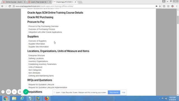
Task: Click the Loom extension icon in toolbar
Action: coord(172,6)
